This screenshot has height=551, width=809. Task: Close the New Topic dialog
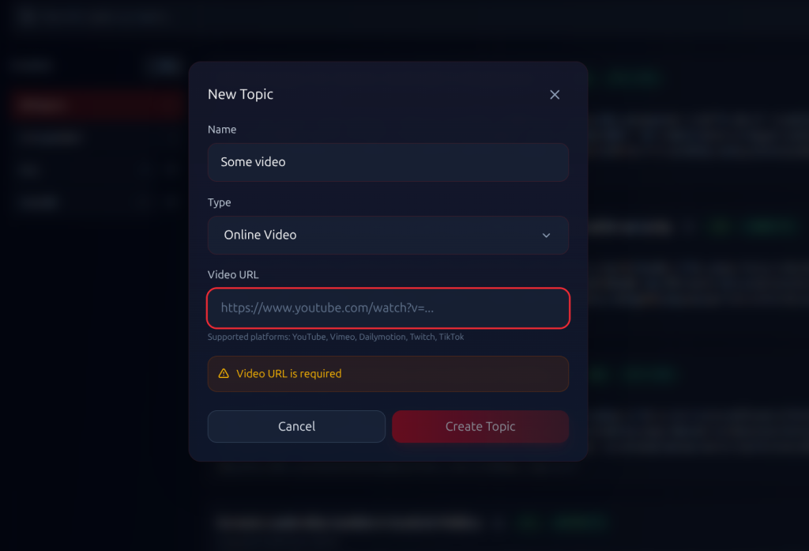coord(555,95)
